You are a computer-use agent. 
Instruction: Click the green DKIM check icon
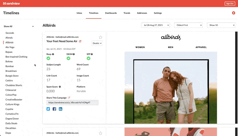68,58
